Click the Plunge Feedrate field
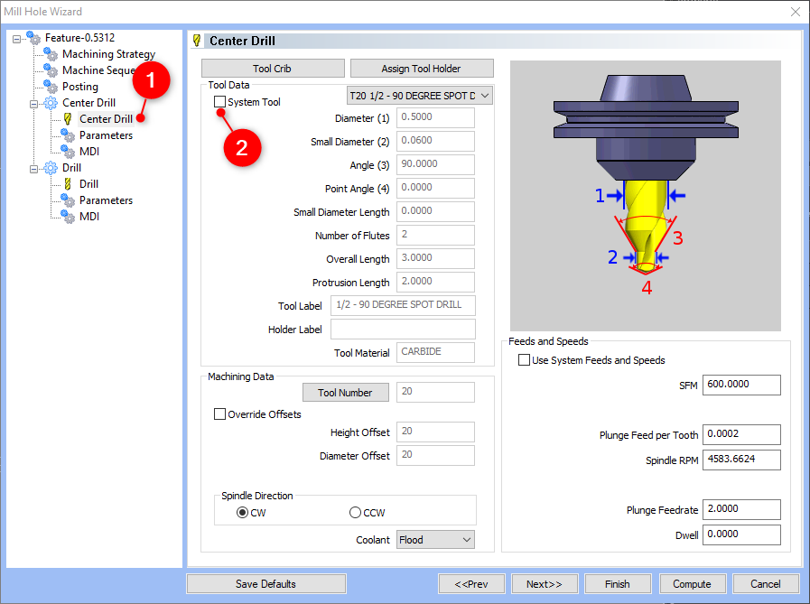 tap(741, 509)
